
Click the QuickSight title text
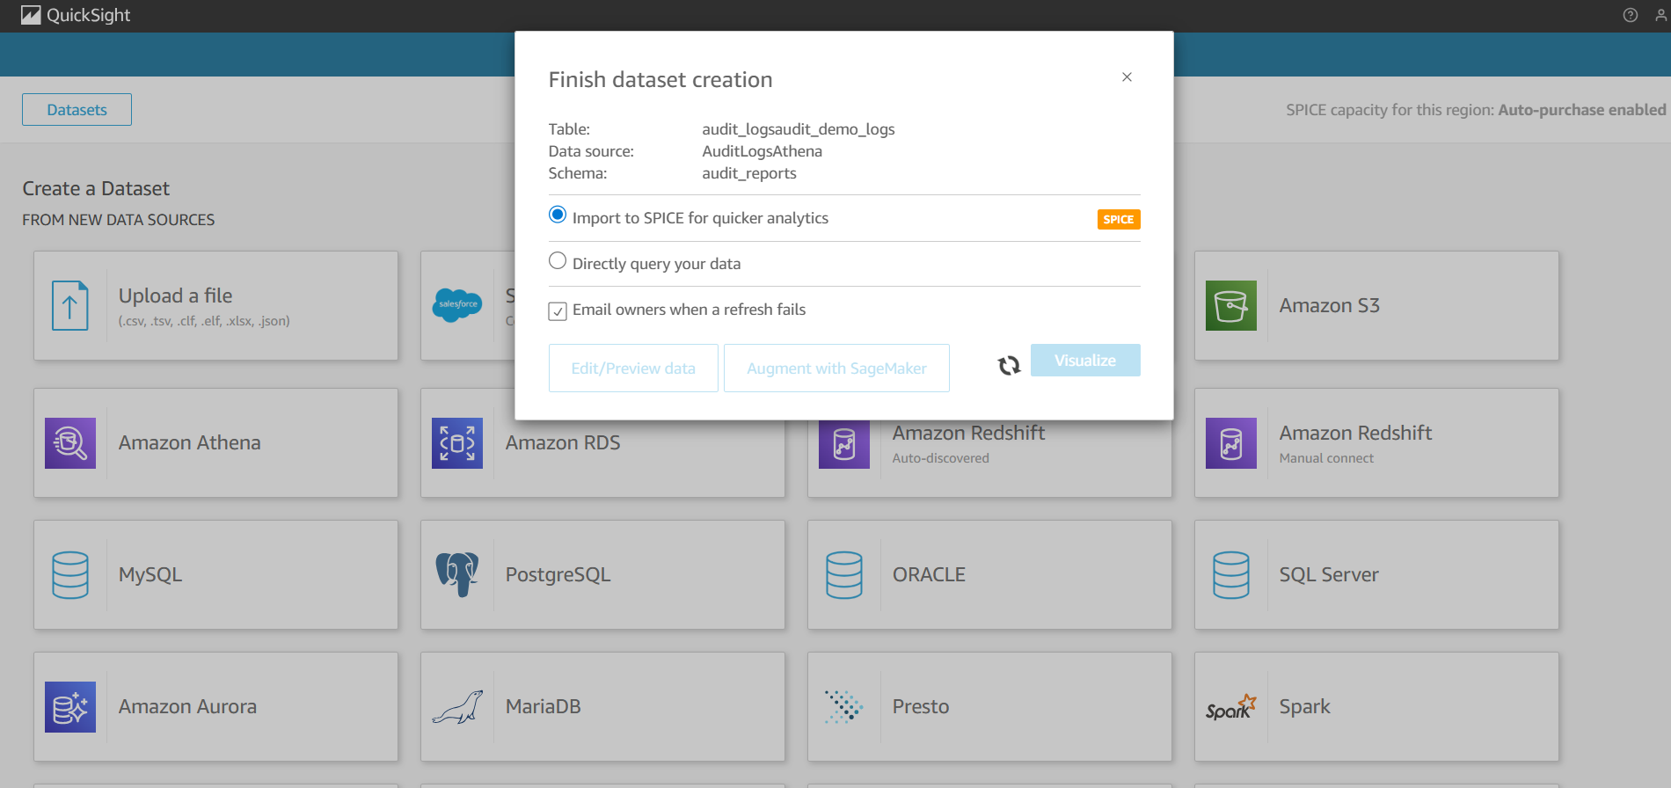88,15
